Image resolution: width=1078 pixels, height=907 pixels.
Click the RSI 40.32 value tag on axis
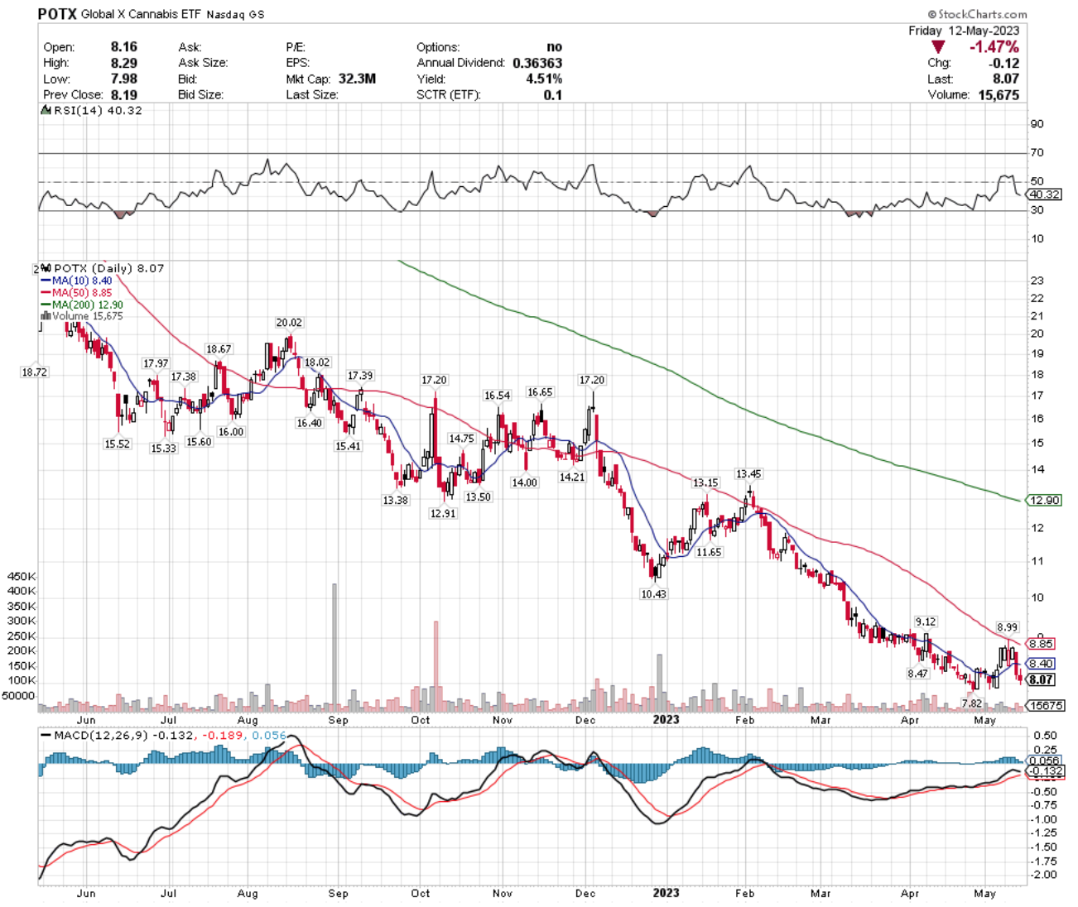(1044, 194)
